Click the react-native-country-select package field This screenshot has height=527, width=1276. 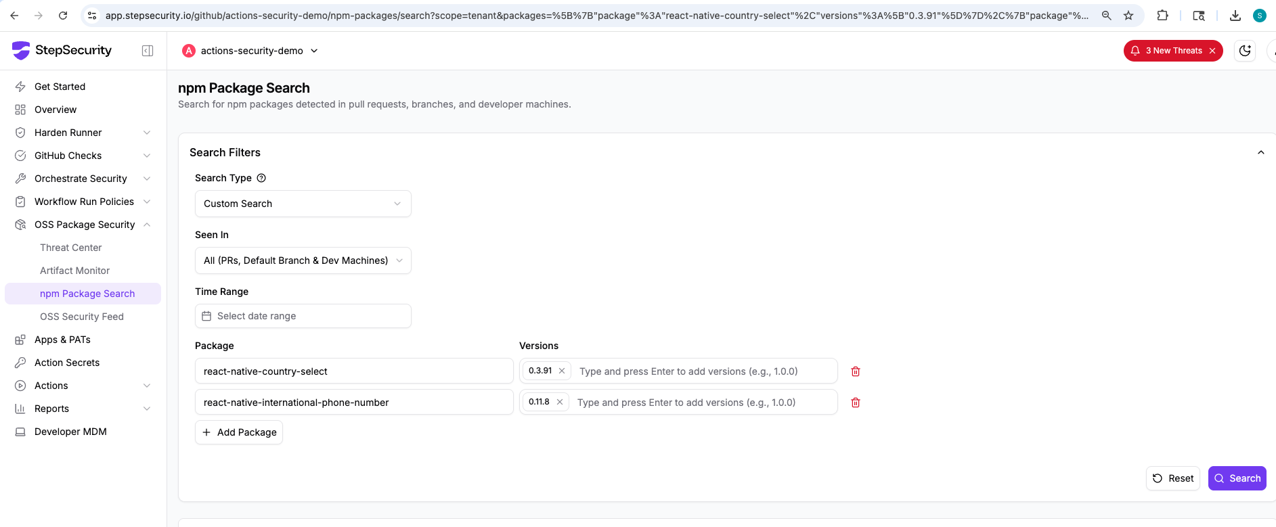coord(354,371)
